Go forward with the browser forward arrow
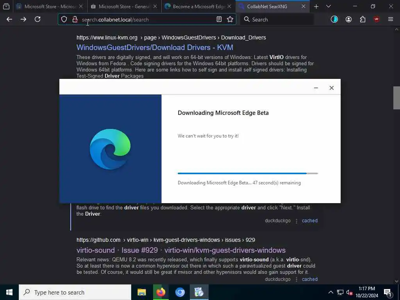This screenshot has height=300, width=400. click(23, 19)
